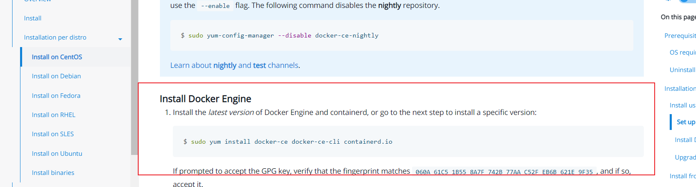Click the yum install docker-ce code block
This screenshot has width=696, height=187.
(x=408, y=142)
